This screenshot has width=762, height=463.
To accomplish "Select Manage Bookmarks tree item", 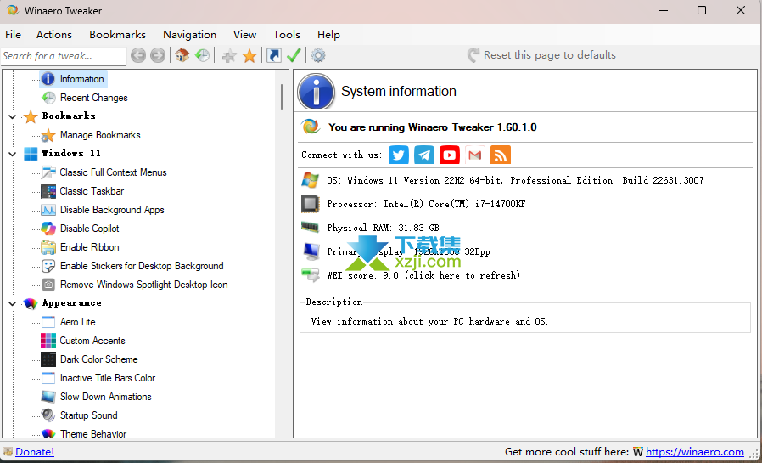I will (x=100, y=135).
